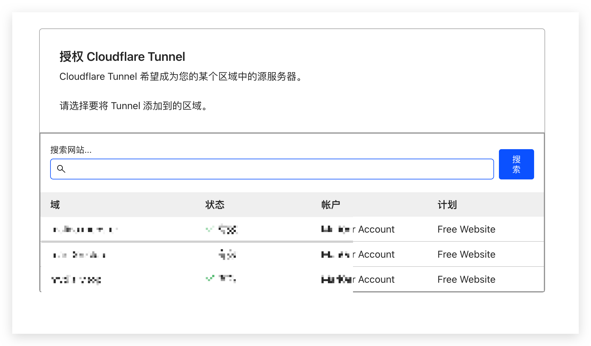The image size is (591, 346).
Task: Click second row's Account cell
Action: [x=358, y=254]
